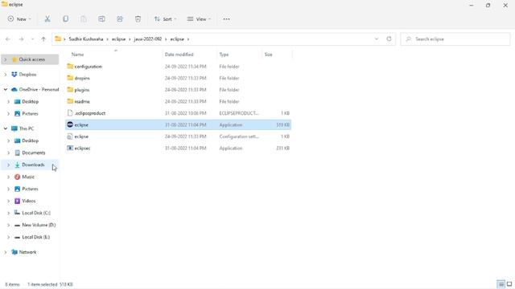
Task: Select the dropins folder
Action: tap(179, 78)
